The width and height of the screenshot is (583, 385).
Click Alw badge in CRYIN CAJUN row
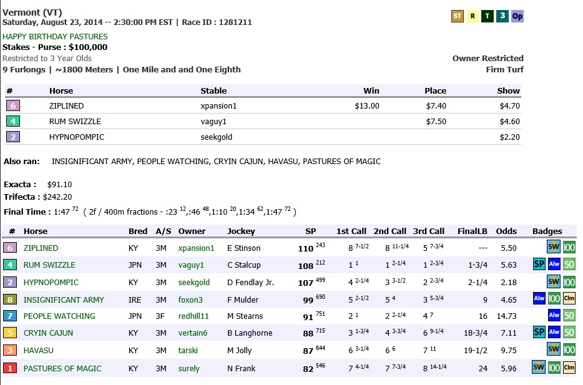554,333
